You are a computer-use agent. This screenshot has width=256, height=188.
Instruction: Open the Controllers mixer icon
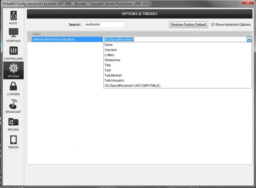[x=13, y=51]
